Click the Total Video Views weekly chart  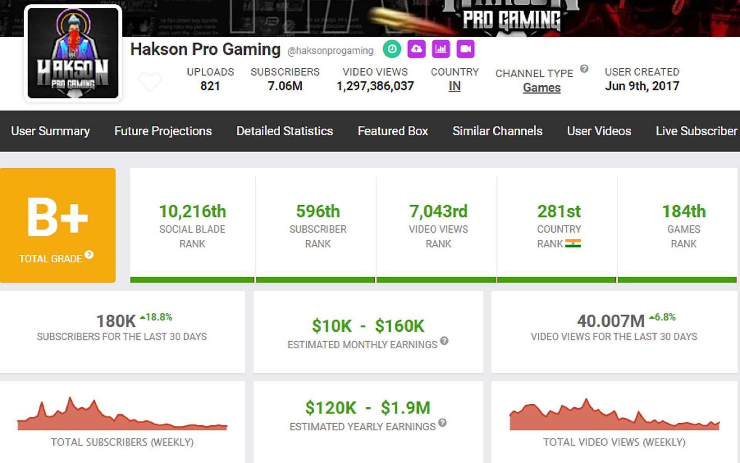(x=614, y=414)
